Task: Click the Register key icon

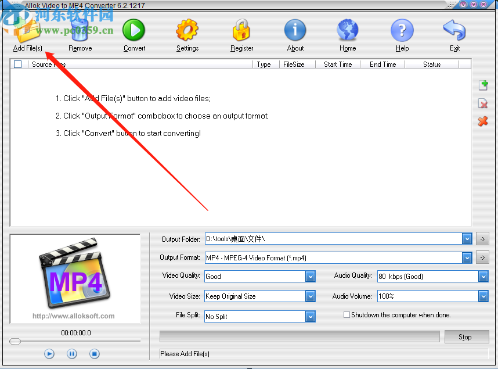Action: point(241,30)
